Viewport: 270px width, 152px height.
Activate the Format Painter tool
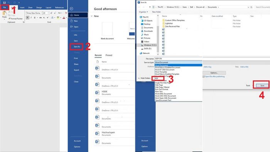pyautogui.click(x=15, y=19)
